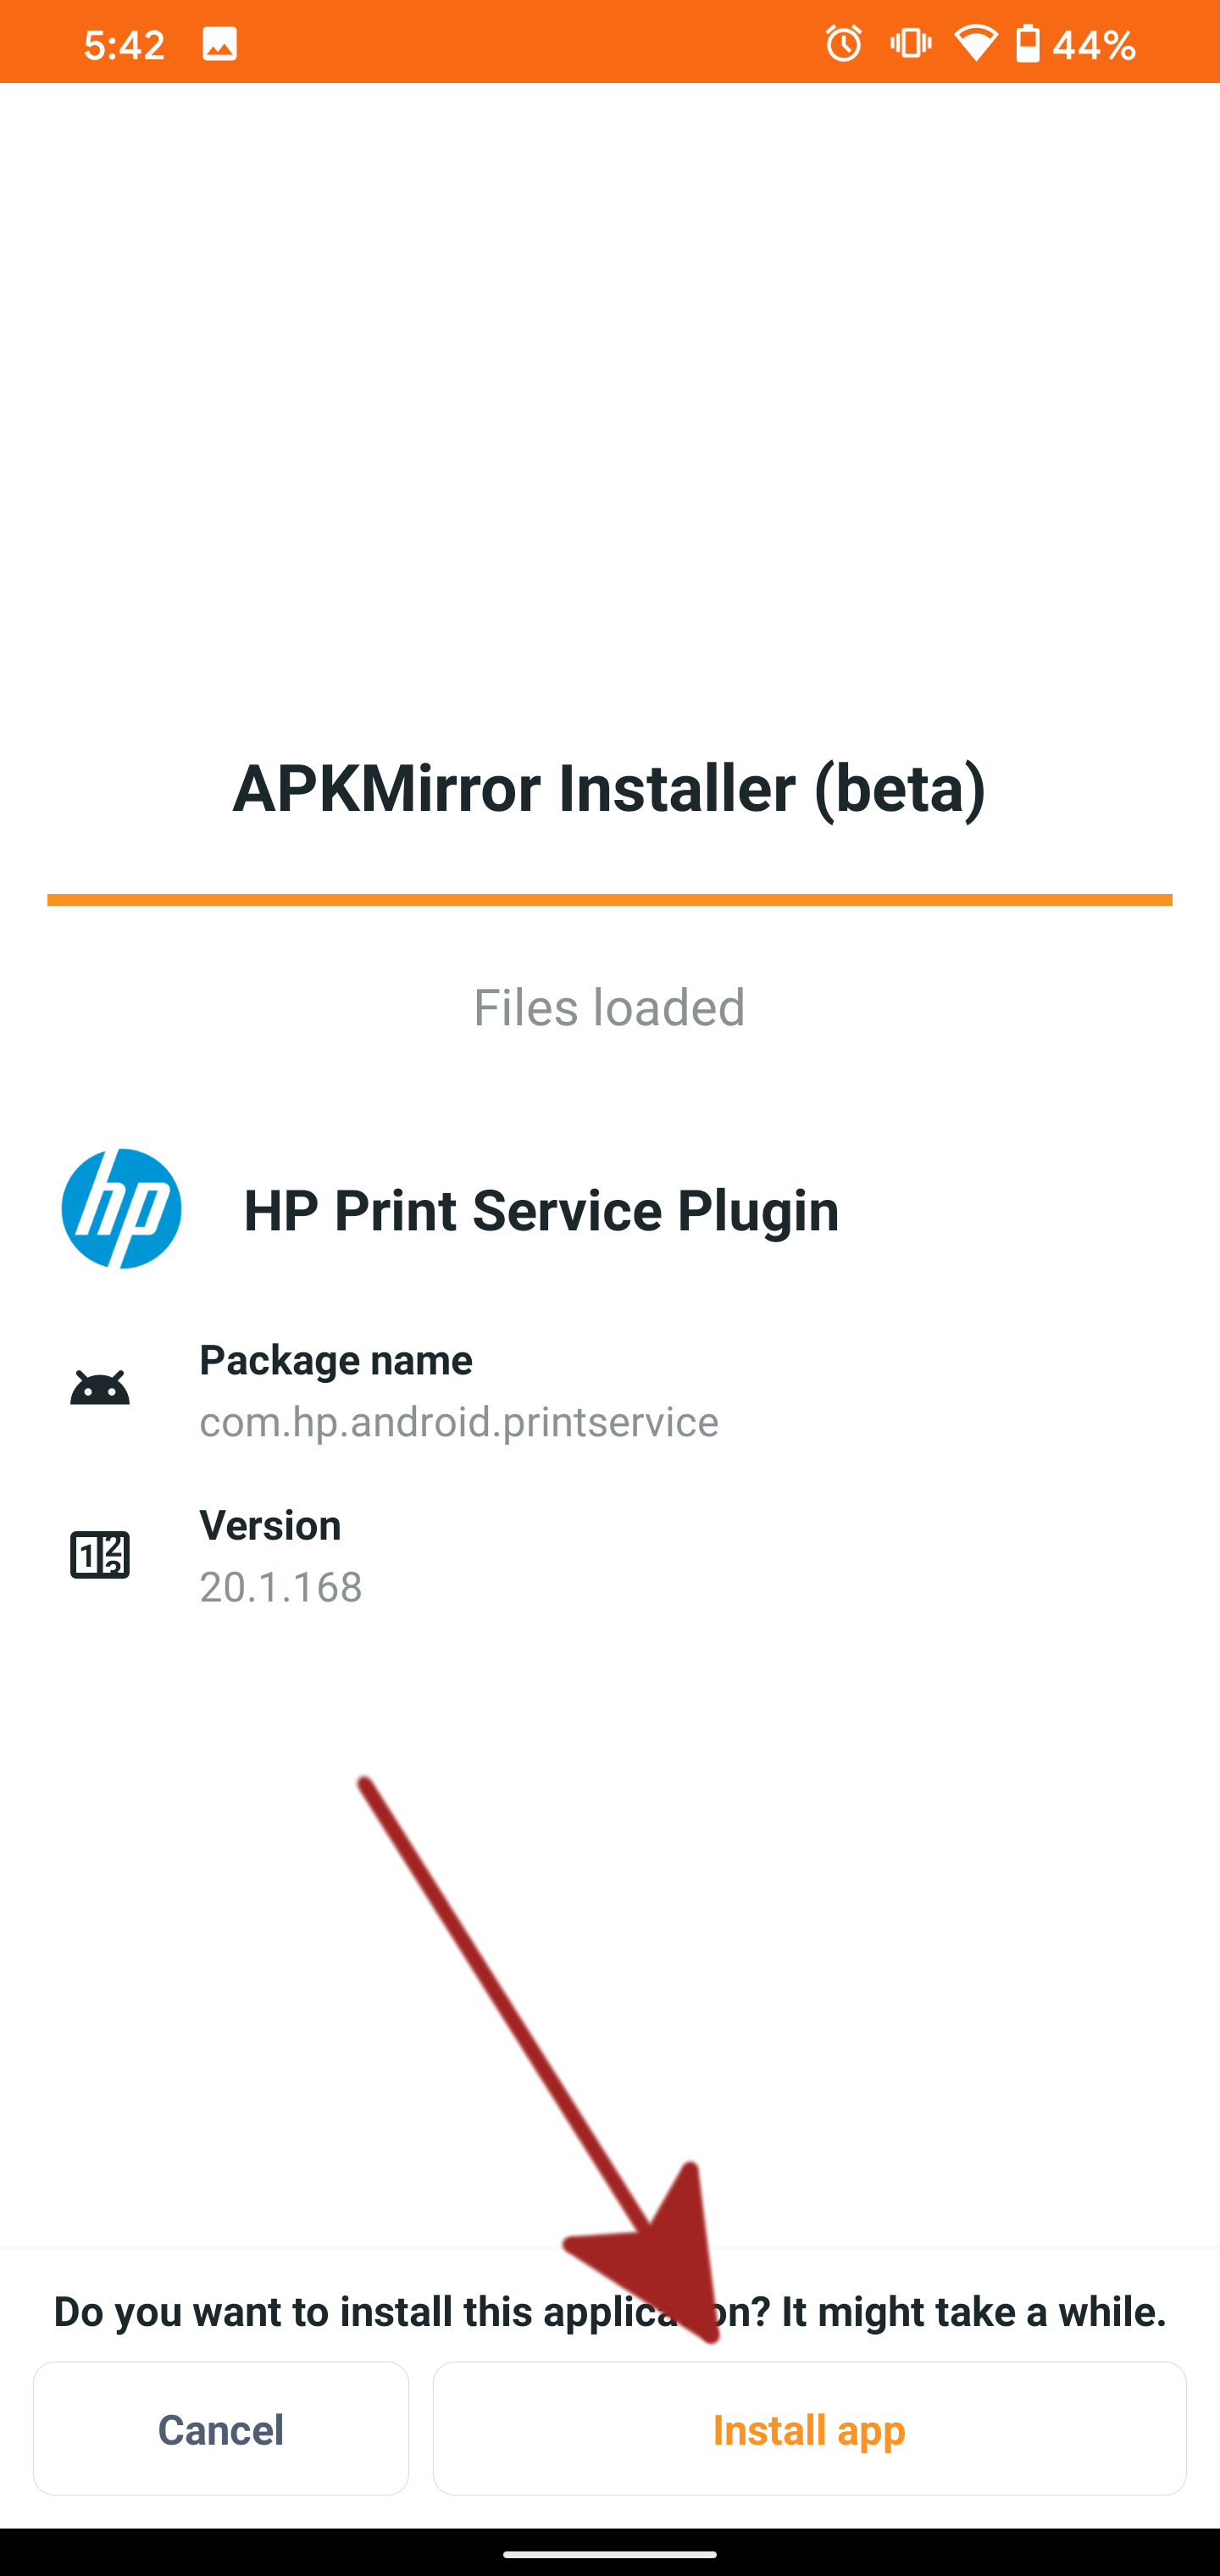Click the Install app button
This screenshot has height=2576, width=1220.
[x=809, y=2428]
